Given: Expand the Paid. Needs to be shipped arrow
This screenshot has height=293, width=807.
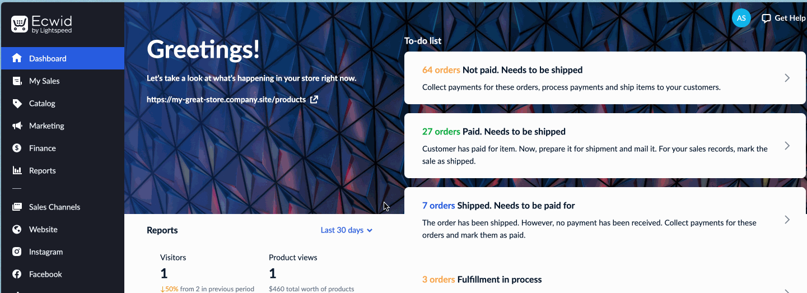Looking at the screenshot, I should tap(787, 146).
